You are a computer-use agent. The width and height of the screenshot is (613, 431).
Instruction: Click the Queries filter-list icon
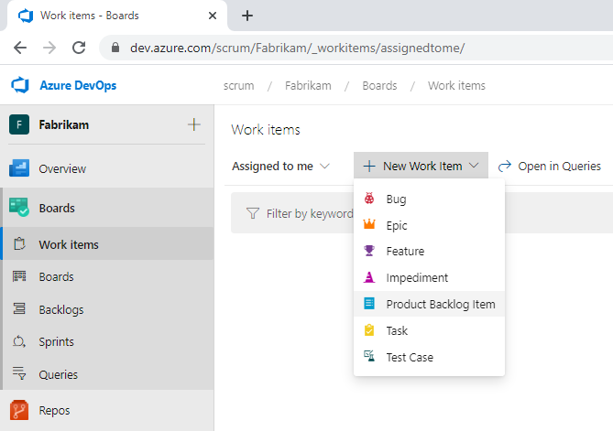click(19, 372)
